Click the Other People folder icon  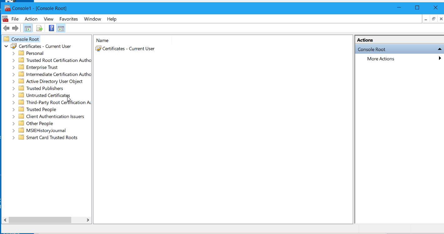(21, 123)
